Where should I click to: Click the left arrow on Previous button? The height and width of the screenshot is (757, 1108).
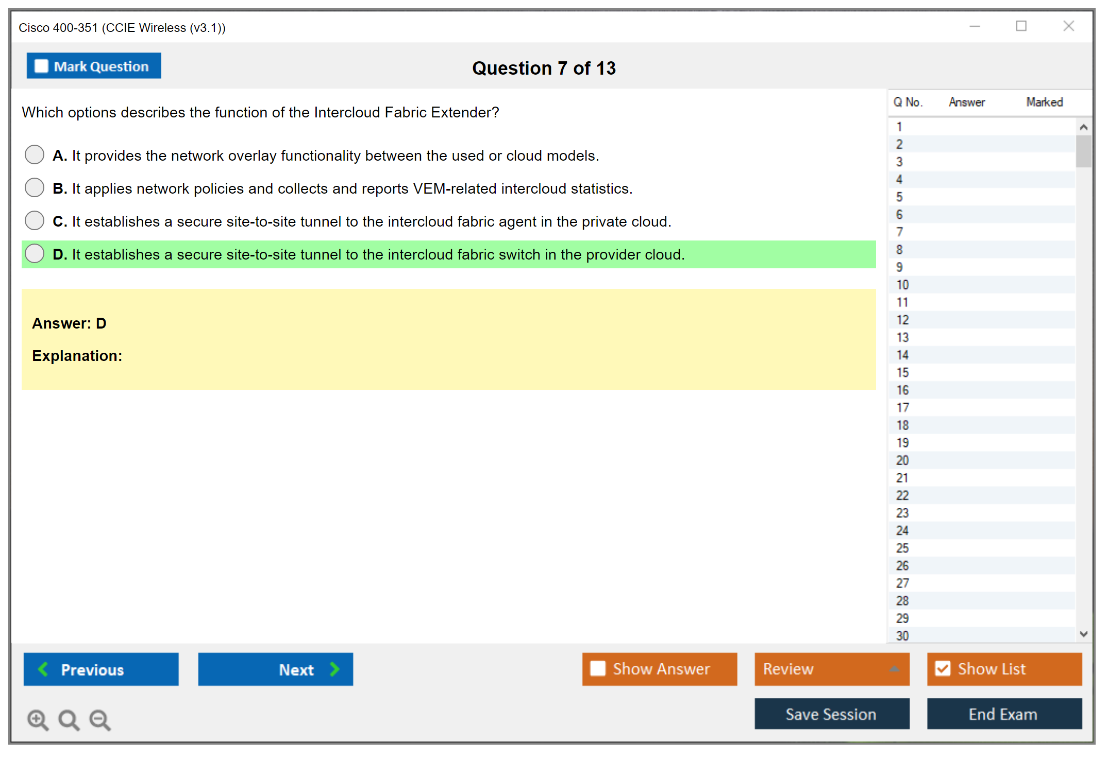pyautogui.click(x=43, y=669)
